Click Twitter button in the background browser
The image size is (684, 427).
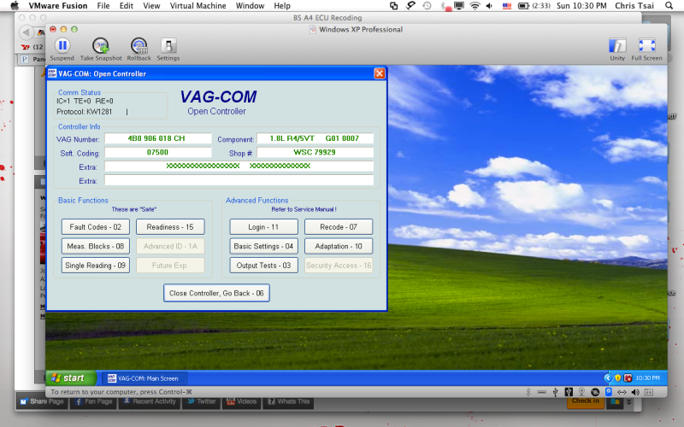click(202, 401)
